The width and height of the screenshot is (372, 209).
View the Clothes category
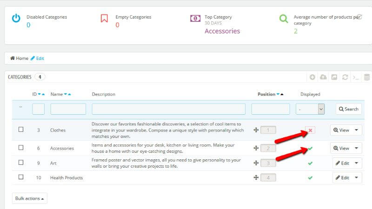coord(341,130)
